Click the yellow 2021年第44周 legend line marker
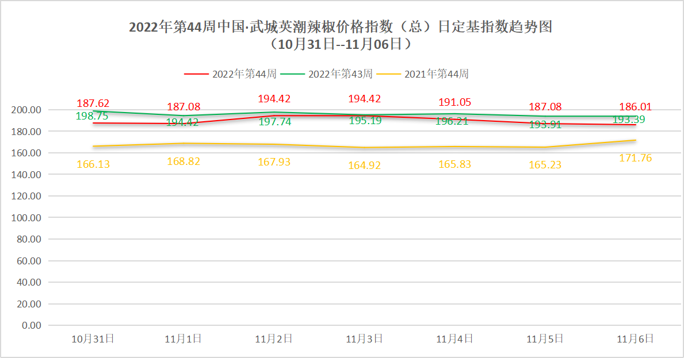684x358 pixels. click(x=388, y=74)
